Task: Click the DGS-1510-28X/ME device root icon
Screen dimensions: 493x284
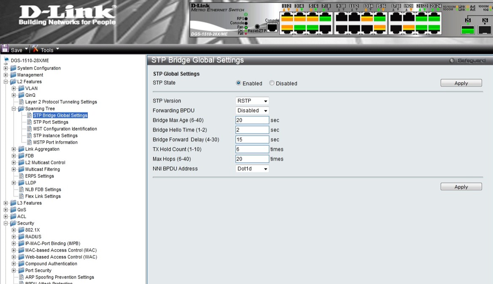Action: (x=6, y=61)
